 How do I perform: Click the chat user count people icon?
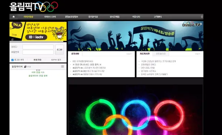[x=25, y=66]
